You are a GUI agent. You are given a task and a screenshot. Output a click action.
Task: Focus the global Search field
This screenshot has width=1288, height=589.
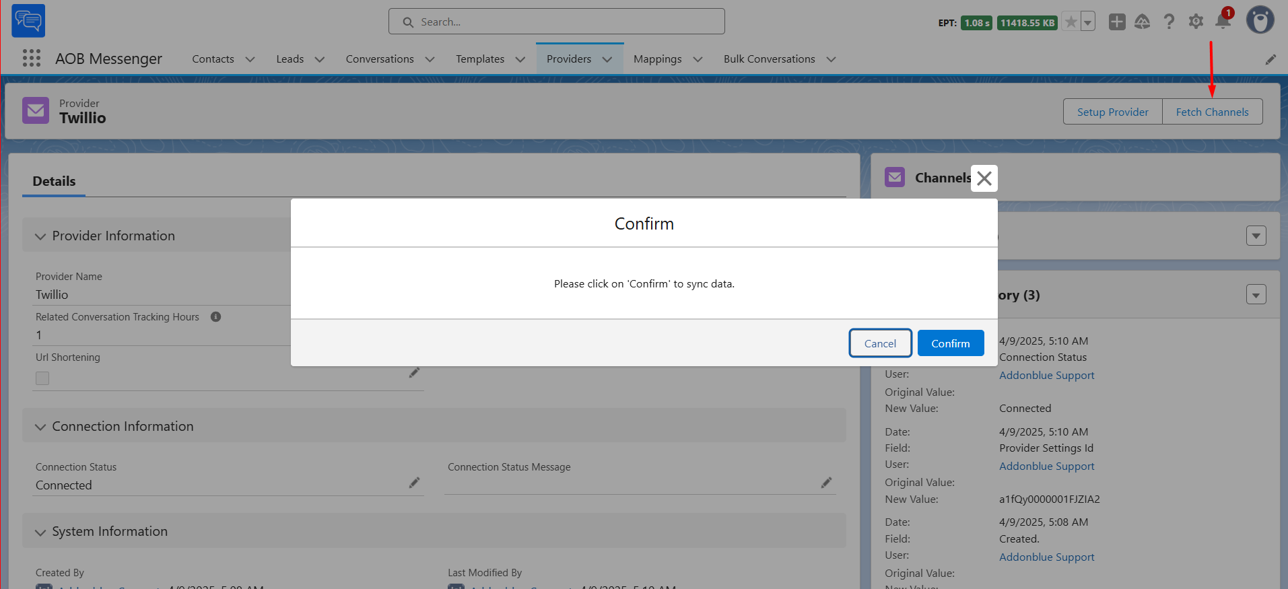pos(556,22)
